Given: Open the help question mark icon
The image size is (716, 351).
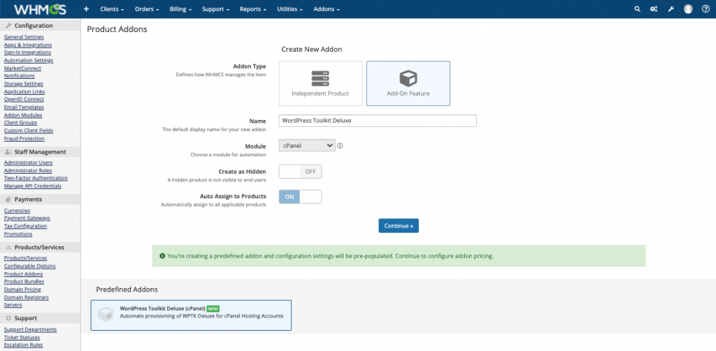Looking at the screenshot, I should 706,9.
